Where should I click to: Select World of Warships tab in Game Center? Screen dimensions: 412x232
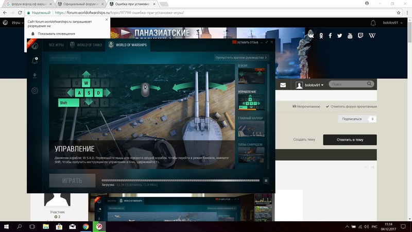[x=128, y=45]
